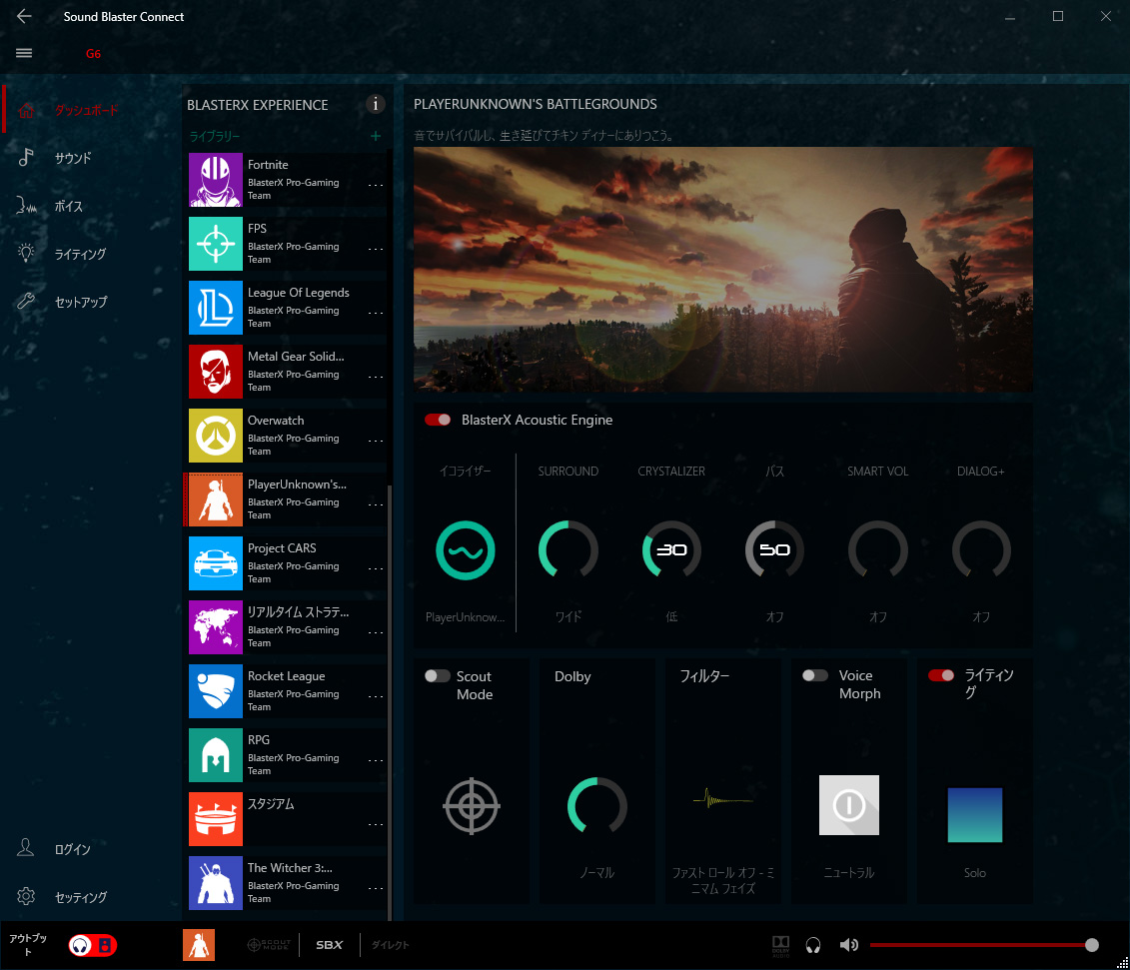Image resolution: width=1130 pixels, height=970 pixels.
Task: Open the equalizer wave icon
Action: 466,549
